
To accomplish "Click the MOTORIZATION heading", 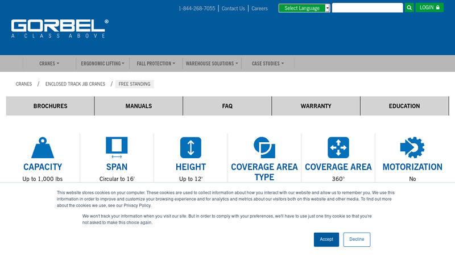I will tap(412, 167).
